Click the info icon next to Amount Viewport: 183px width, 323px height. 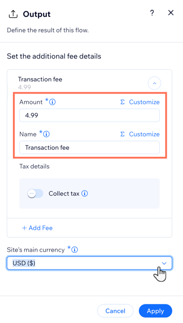52,102
